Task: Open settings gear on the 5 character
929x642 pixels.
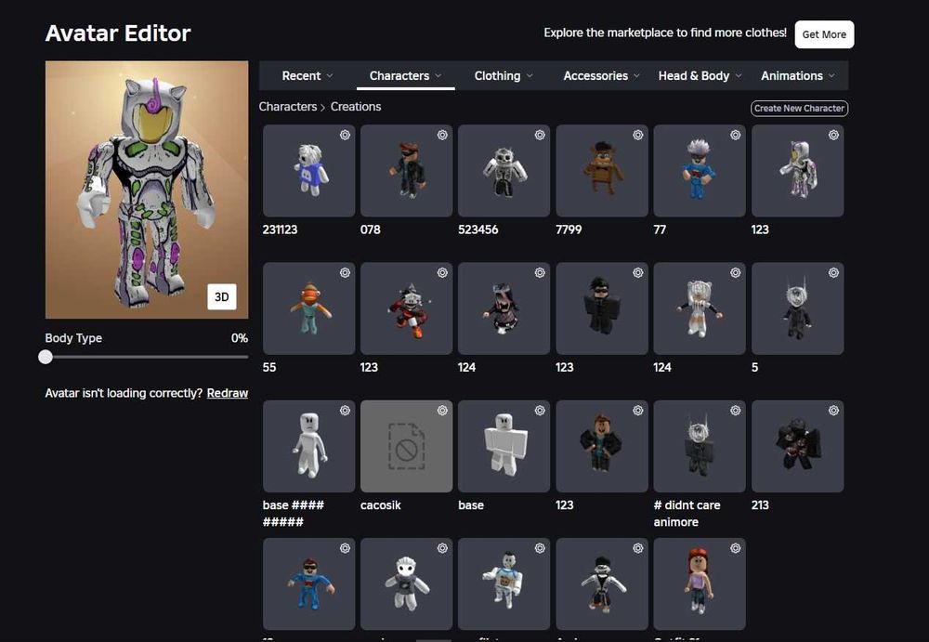Action: coord(833,272)
